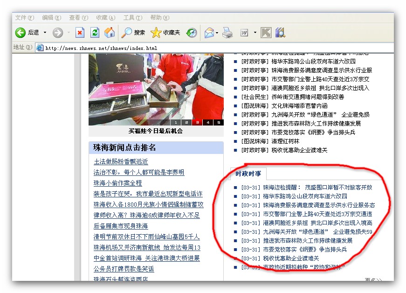Open the [03-31] 港澳同胞返乡祭祖 link
406x293 pixels.
pos(307,223)
